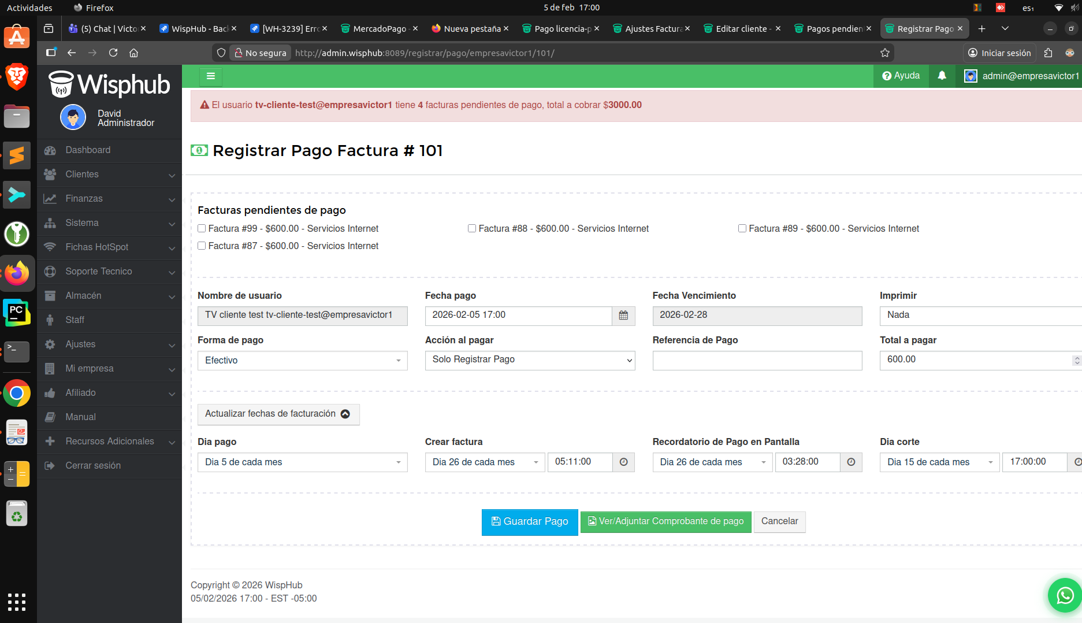Click the browser reload page icon
The width and height of the screenshot is (1082, 623).
coord(113,53)
